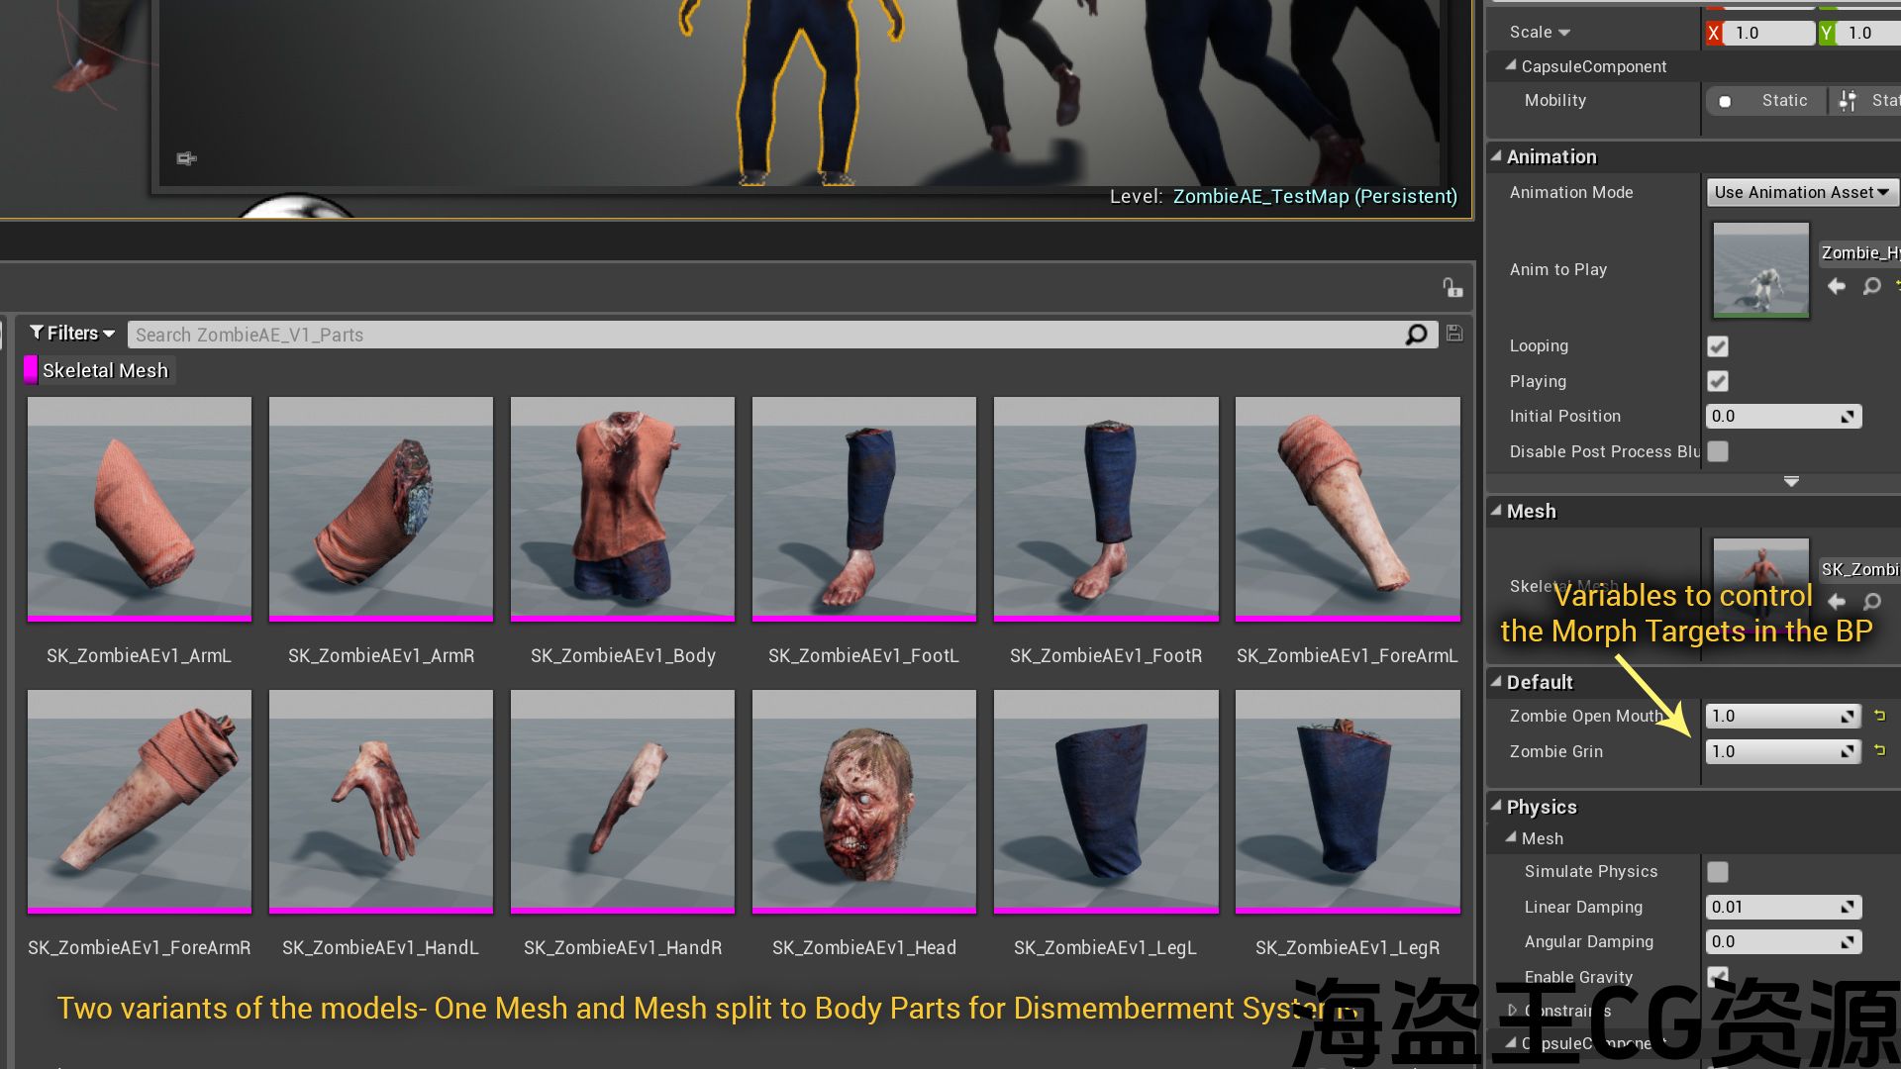Enable Simulate Physics checkbox
Screen dimensions: 1901x1069
[x=1718, y=872]
